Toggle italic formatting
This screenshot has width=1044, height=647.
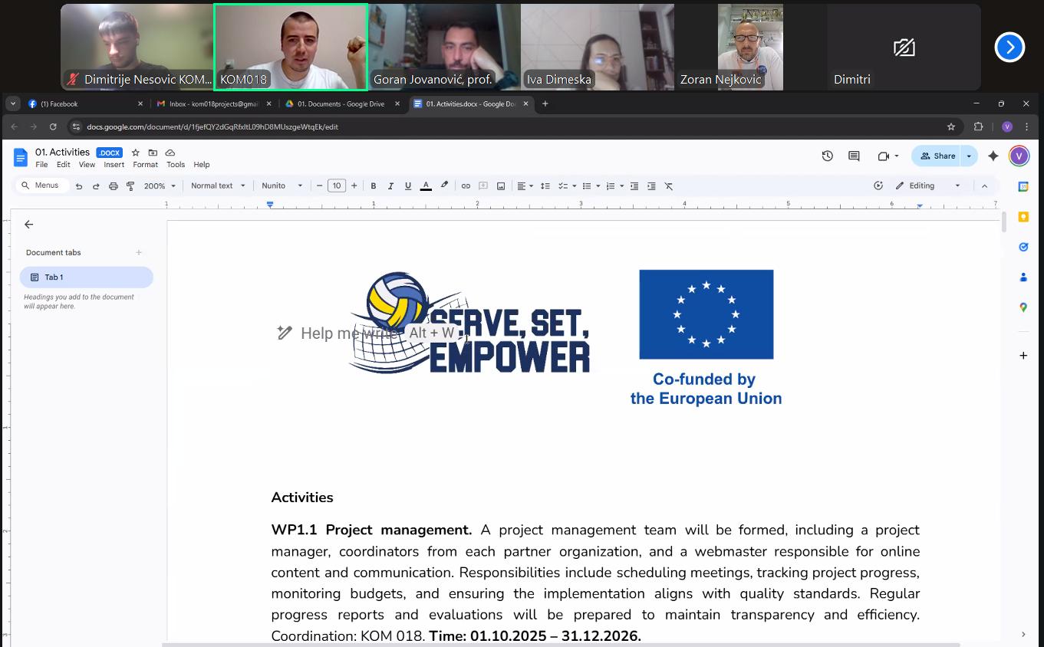(x=390, y=186)
